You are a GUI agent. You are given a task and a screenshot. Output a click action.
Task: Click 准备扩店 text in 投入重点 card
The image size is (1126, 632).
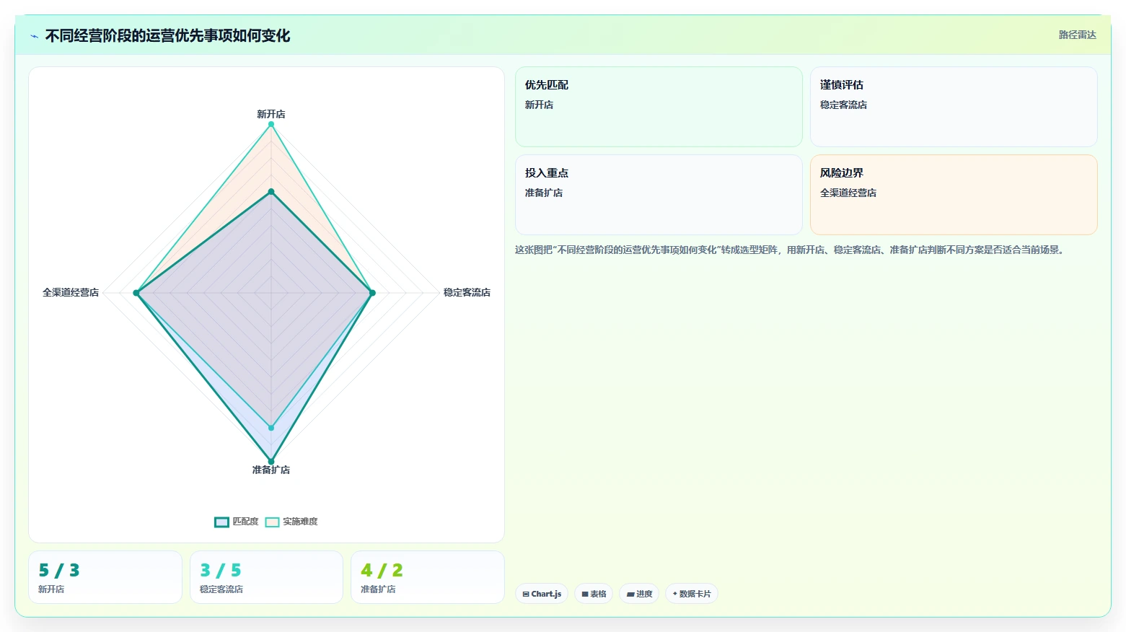click(544, 193)
